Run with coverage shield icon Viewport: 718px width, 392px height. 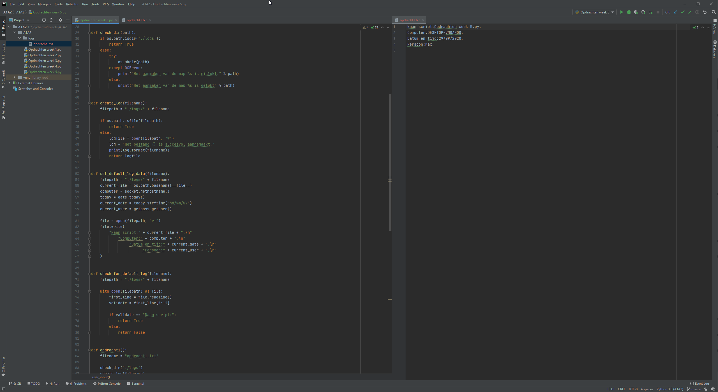pyautogui.click(x=636, y=12)
